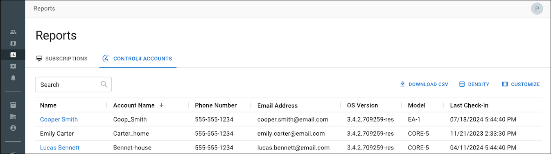The image size is (551, 154).
Task: Open the user avatar P menu
Action: 537,9
